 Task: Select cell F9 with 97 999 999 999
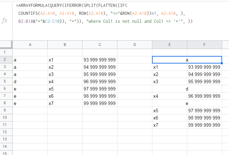click(x=204, y=110)
